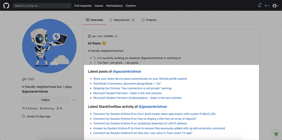Click the followers people icon
282x140 pixels.
(x=23, y=108)
